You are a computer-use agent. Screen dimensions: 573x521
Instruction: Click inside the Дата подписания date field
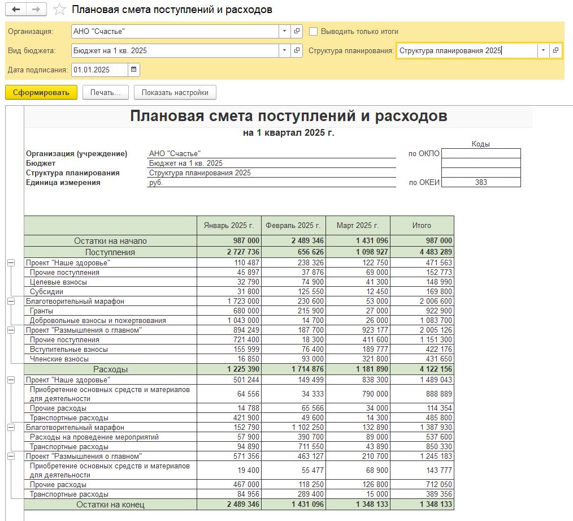pyautogui.click(x=96, y=70)
